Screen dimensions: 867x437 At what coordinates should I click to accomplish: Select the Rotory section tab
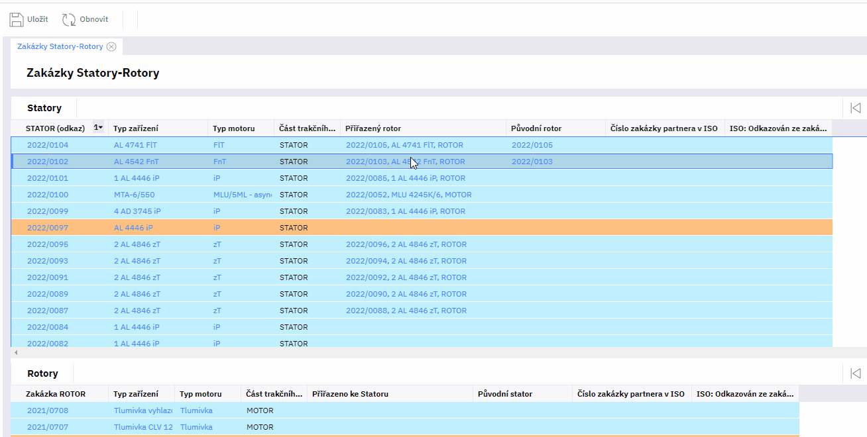[42, 373]
